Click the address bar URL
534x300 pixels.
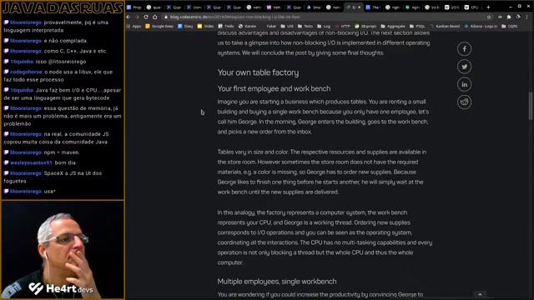coord(235,17)
